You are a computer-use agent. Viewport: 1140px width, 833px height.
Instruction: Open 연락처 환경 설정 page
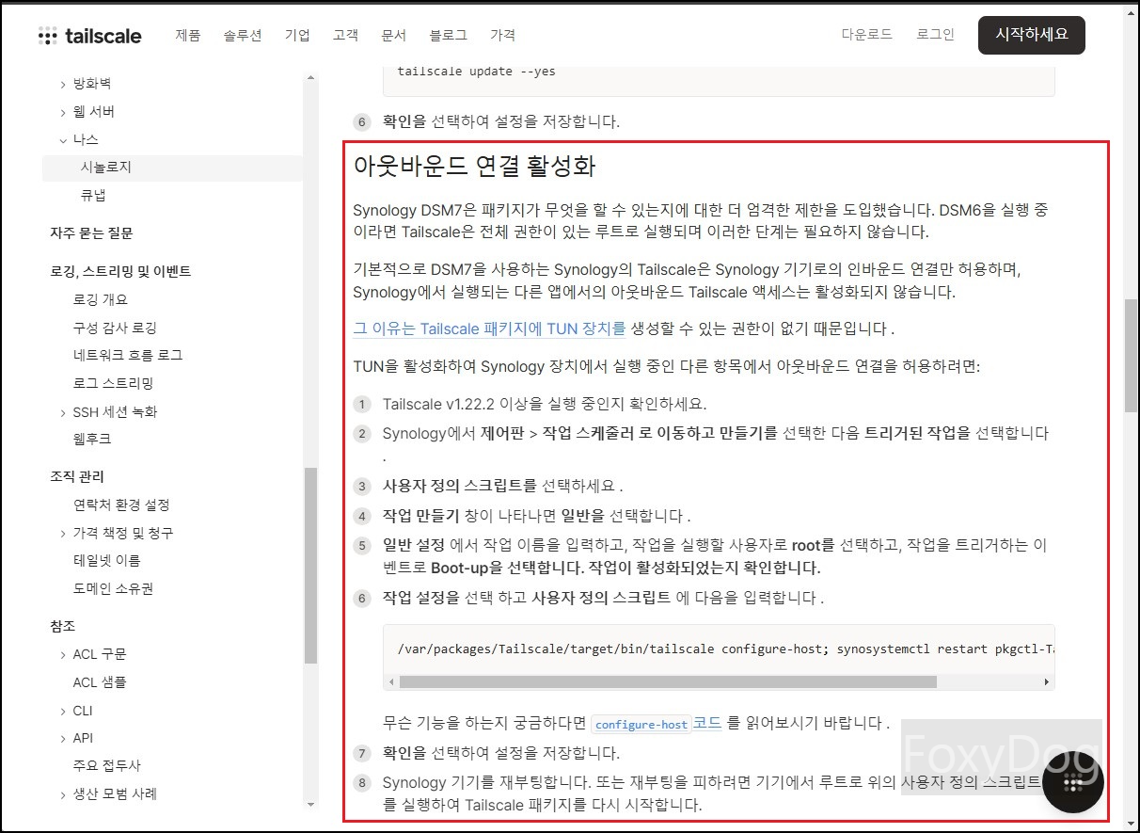(x=121, y=505)
